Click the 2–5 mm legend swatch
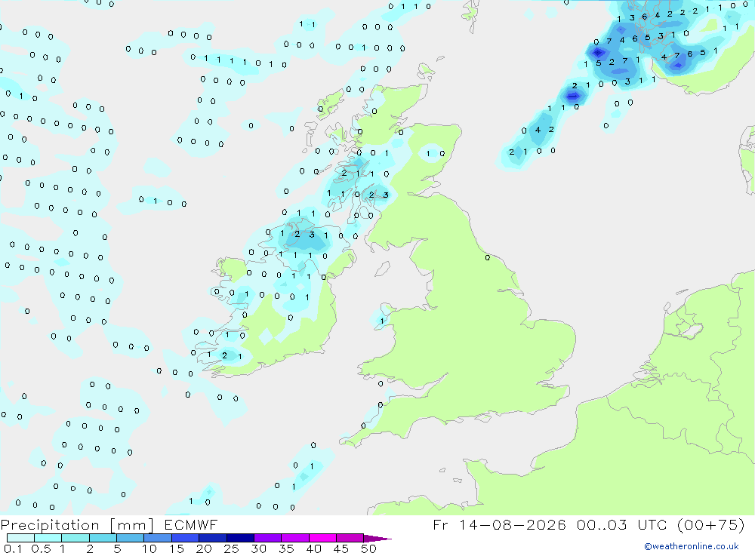 [103, 538]
